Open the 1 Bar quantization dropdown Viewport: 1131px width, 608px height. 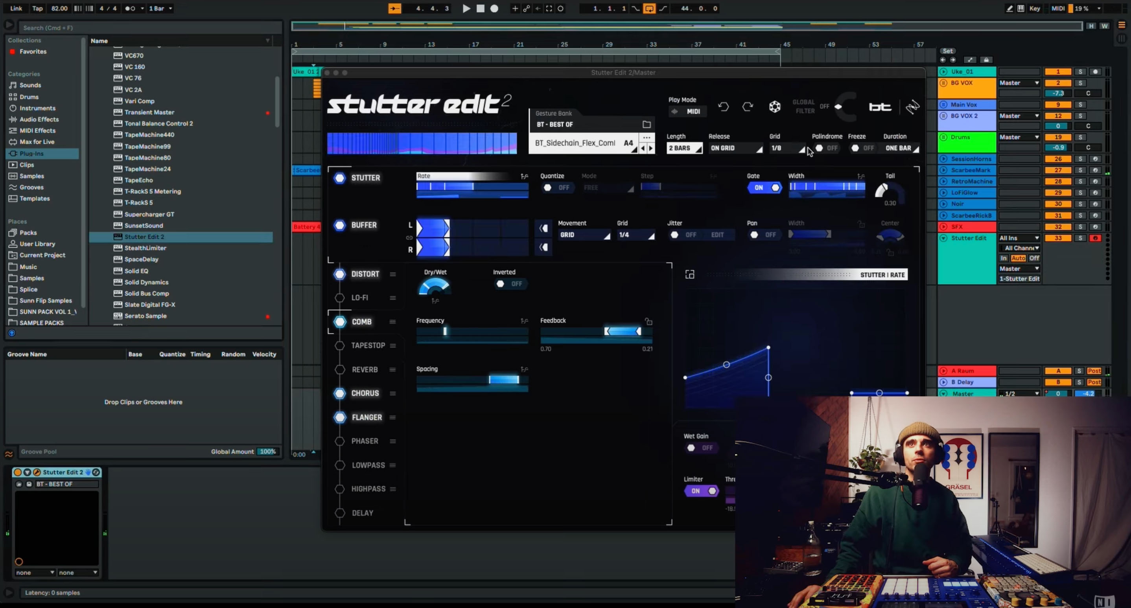(160, 8)
